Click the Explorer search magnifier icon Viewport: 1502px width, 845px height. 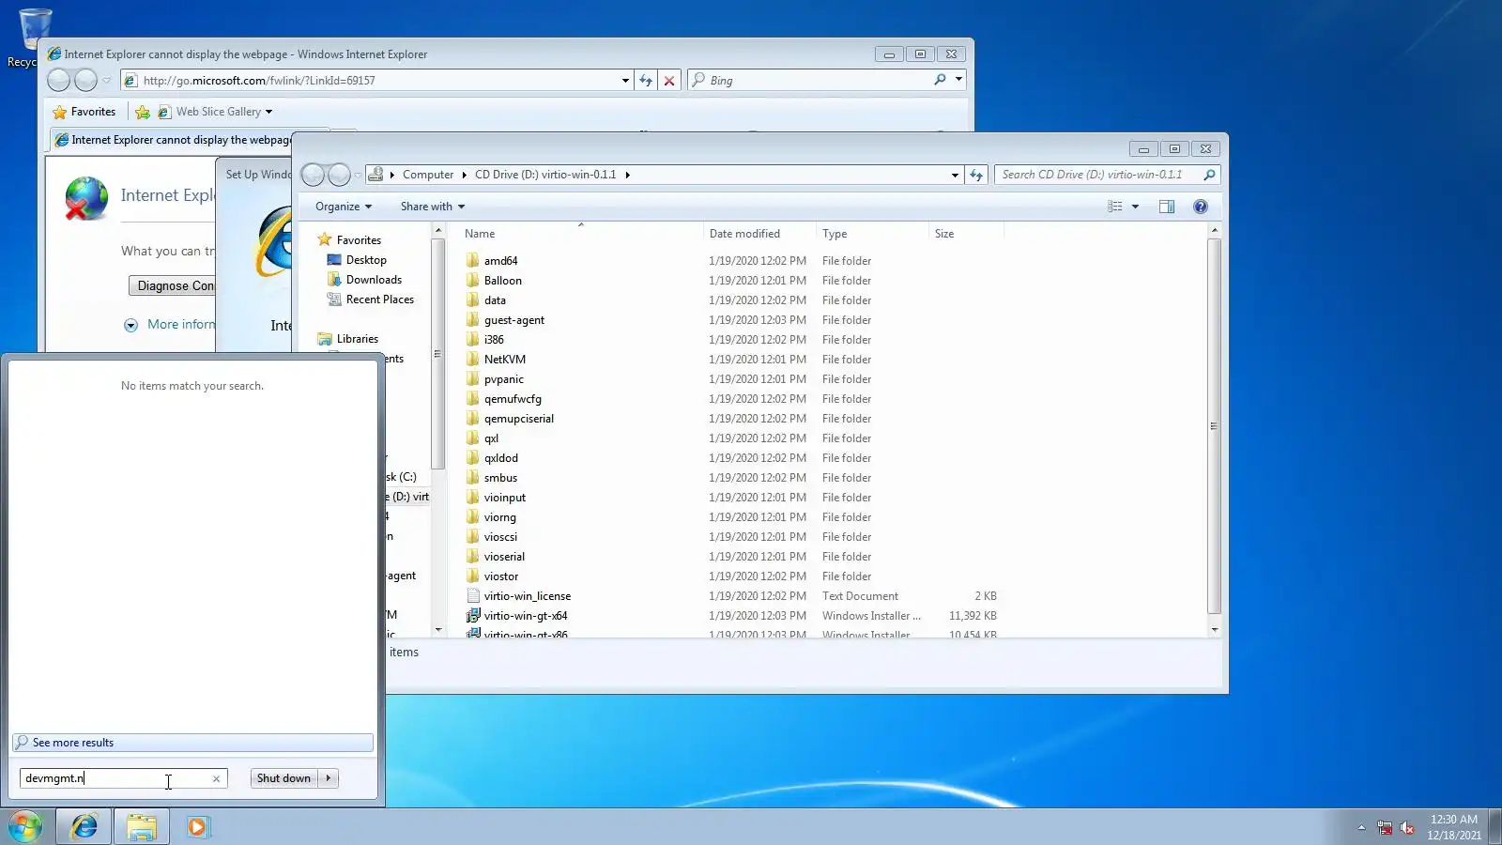tap(1209, 175)
